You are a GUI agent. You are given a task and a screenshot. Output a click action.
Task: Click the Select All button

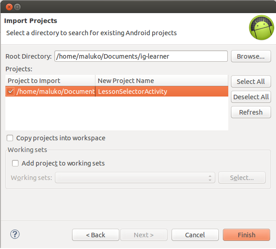(x=251, y=82)
